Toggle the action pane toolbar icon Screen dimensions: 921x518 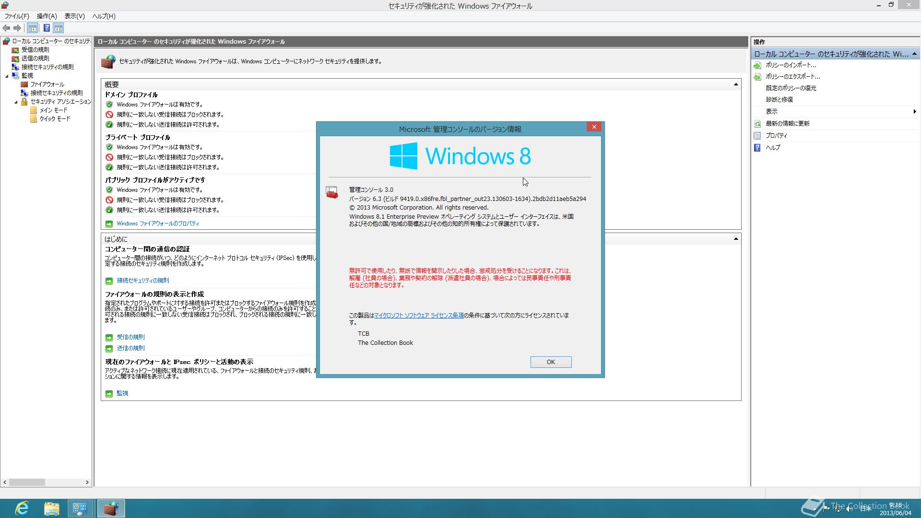pos(59,28)
